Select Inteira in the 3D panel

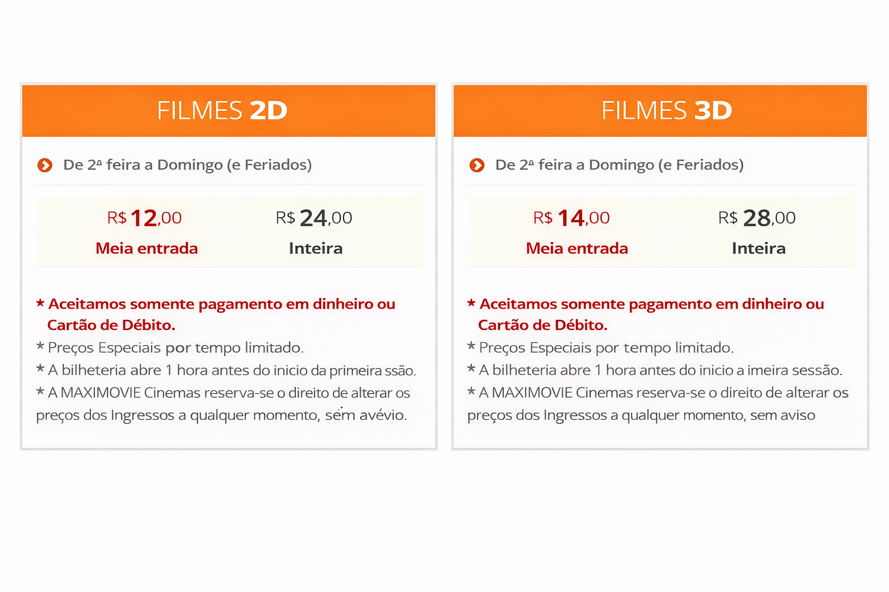click(x=758, y=249)
